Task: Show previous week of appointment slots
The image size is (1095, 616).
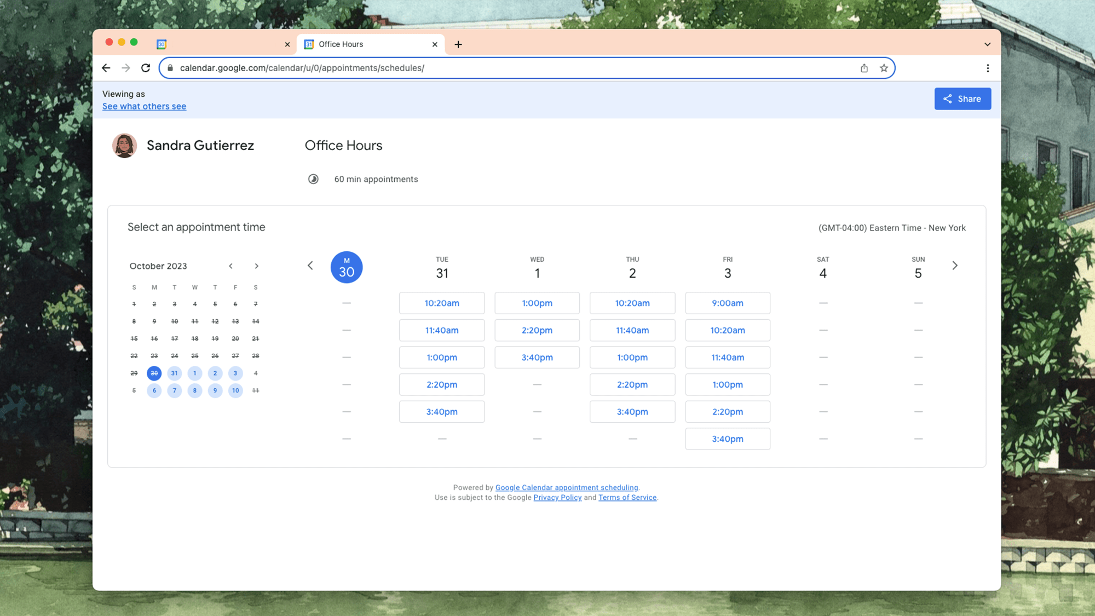Action: coord(310,266)
